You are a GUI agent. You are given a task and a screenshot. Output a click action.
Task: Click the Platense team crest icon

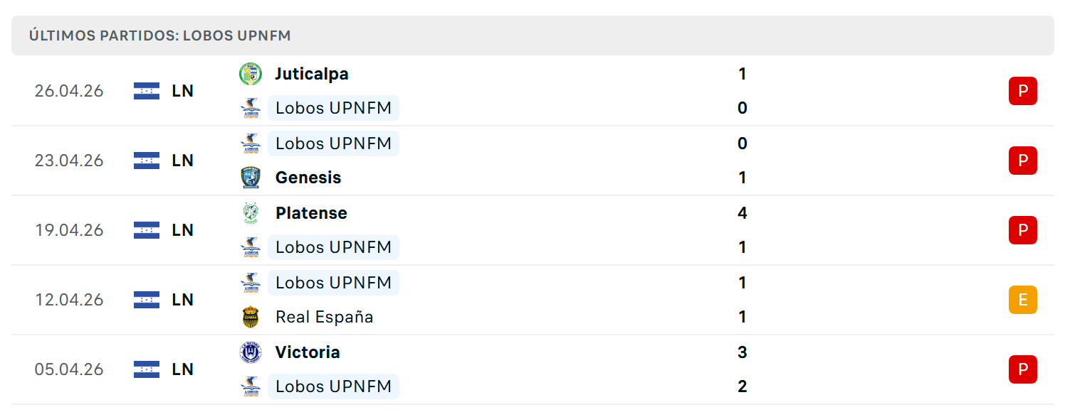[251, 213]
